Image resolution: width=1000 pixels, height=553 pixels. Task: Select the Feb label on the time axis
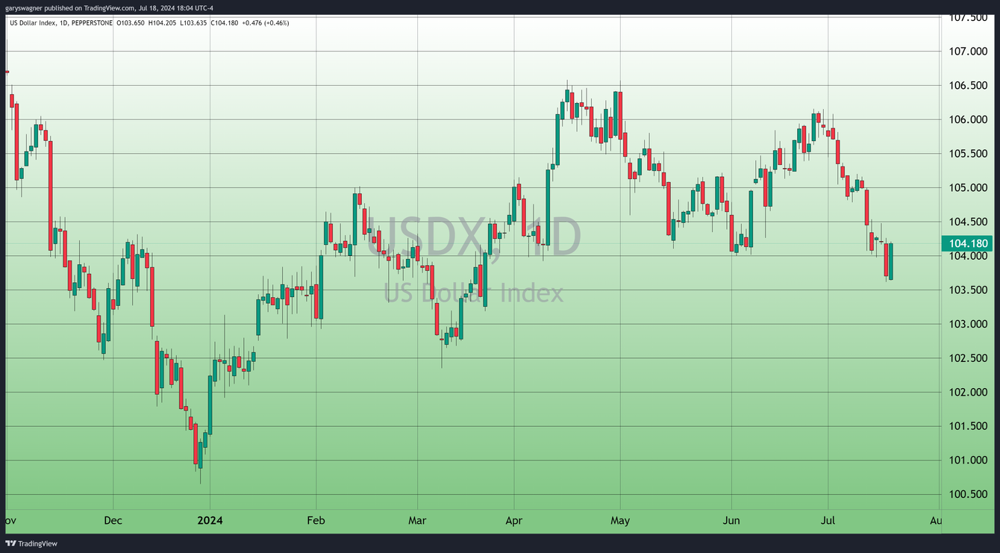click(316, 520)
